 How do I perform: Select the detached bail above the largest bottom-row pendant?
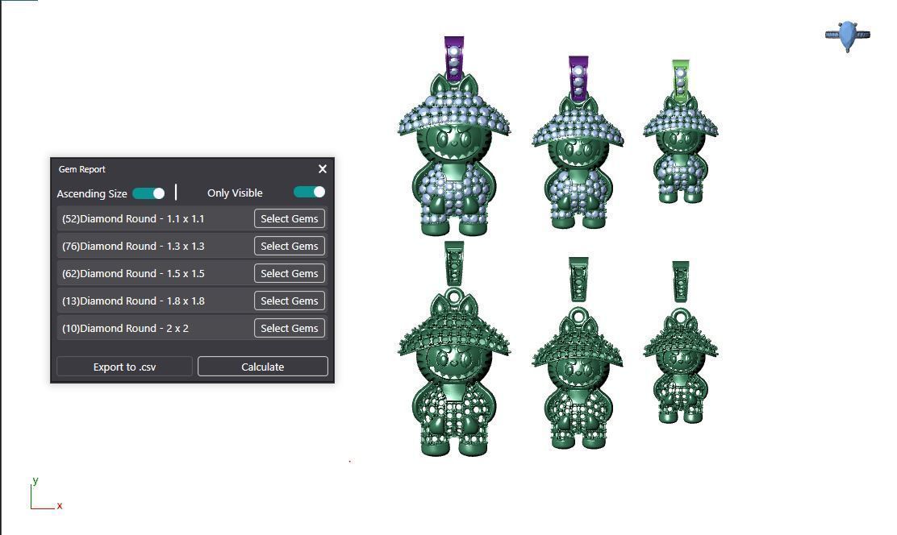(453, 263)
